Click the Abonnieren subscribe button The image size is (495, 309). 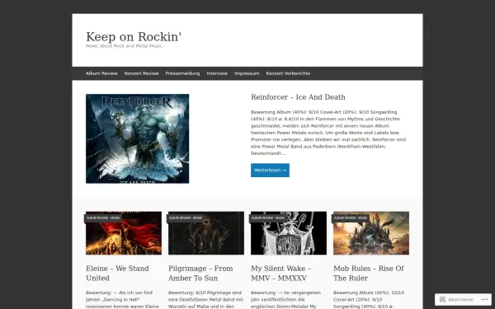(x=457, y=300)
